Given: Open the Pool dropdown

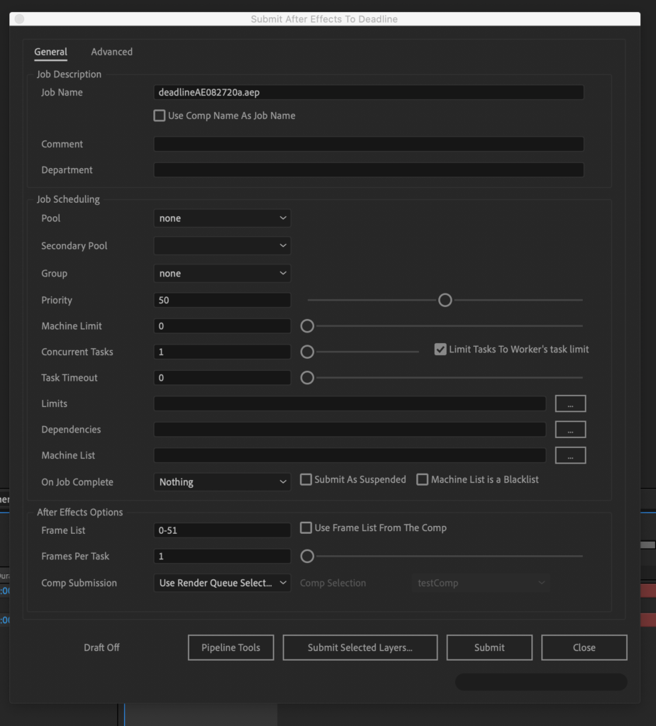Looking at the screenshot, I should click(223, 218).
